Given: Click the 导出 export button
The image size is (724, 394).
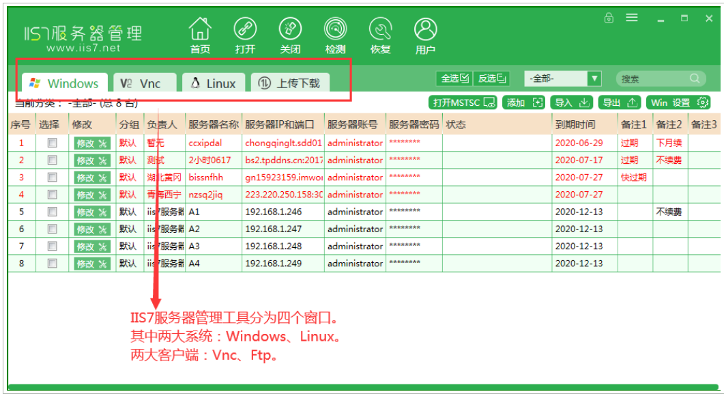Looking at the screenshot, I should click(x=620, y=102).
